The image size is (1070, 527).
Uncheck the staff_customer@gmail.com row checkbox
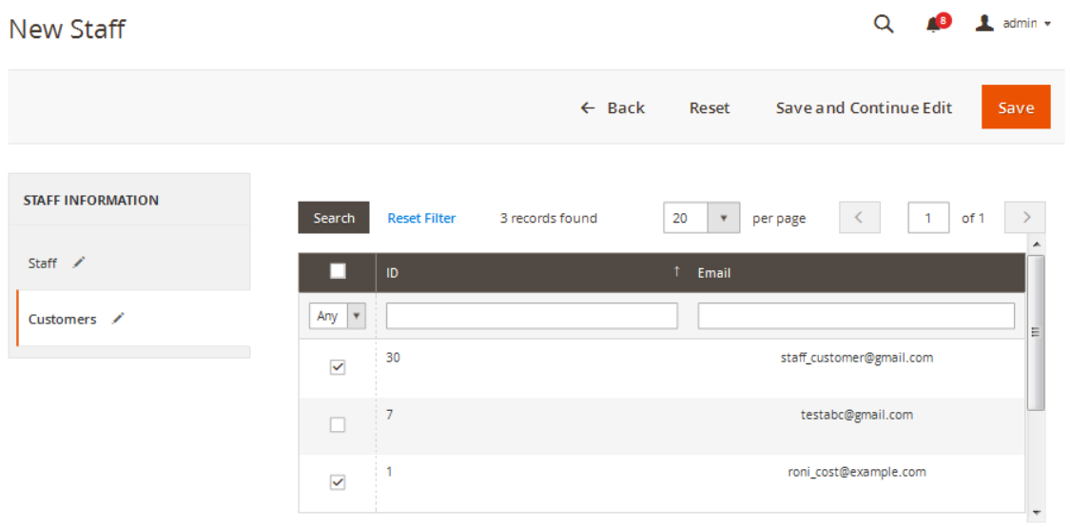point(338,368)
